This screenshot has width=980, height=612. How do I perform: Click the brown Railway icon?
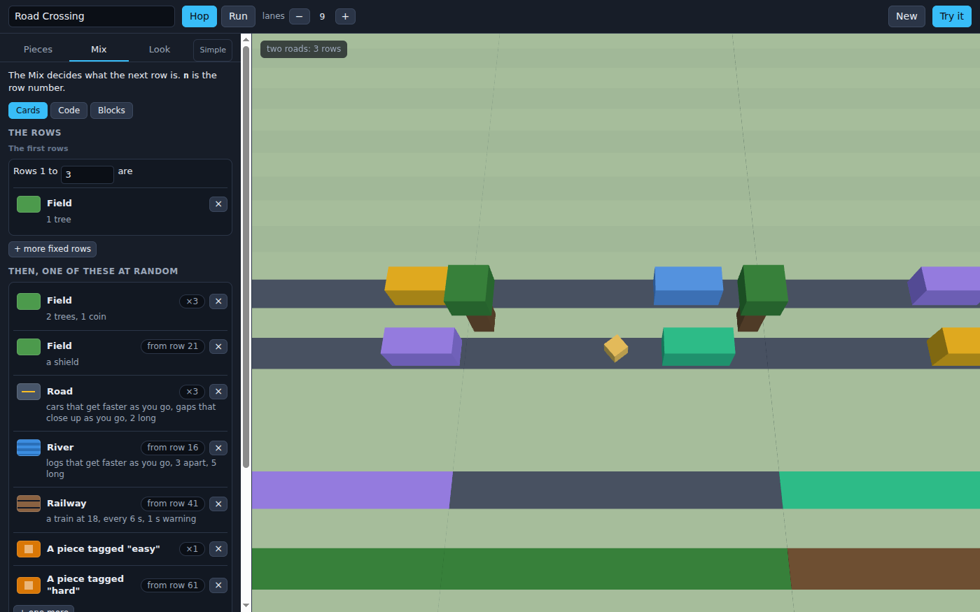coord(29,504)
